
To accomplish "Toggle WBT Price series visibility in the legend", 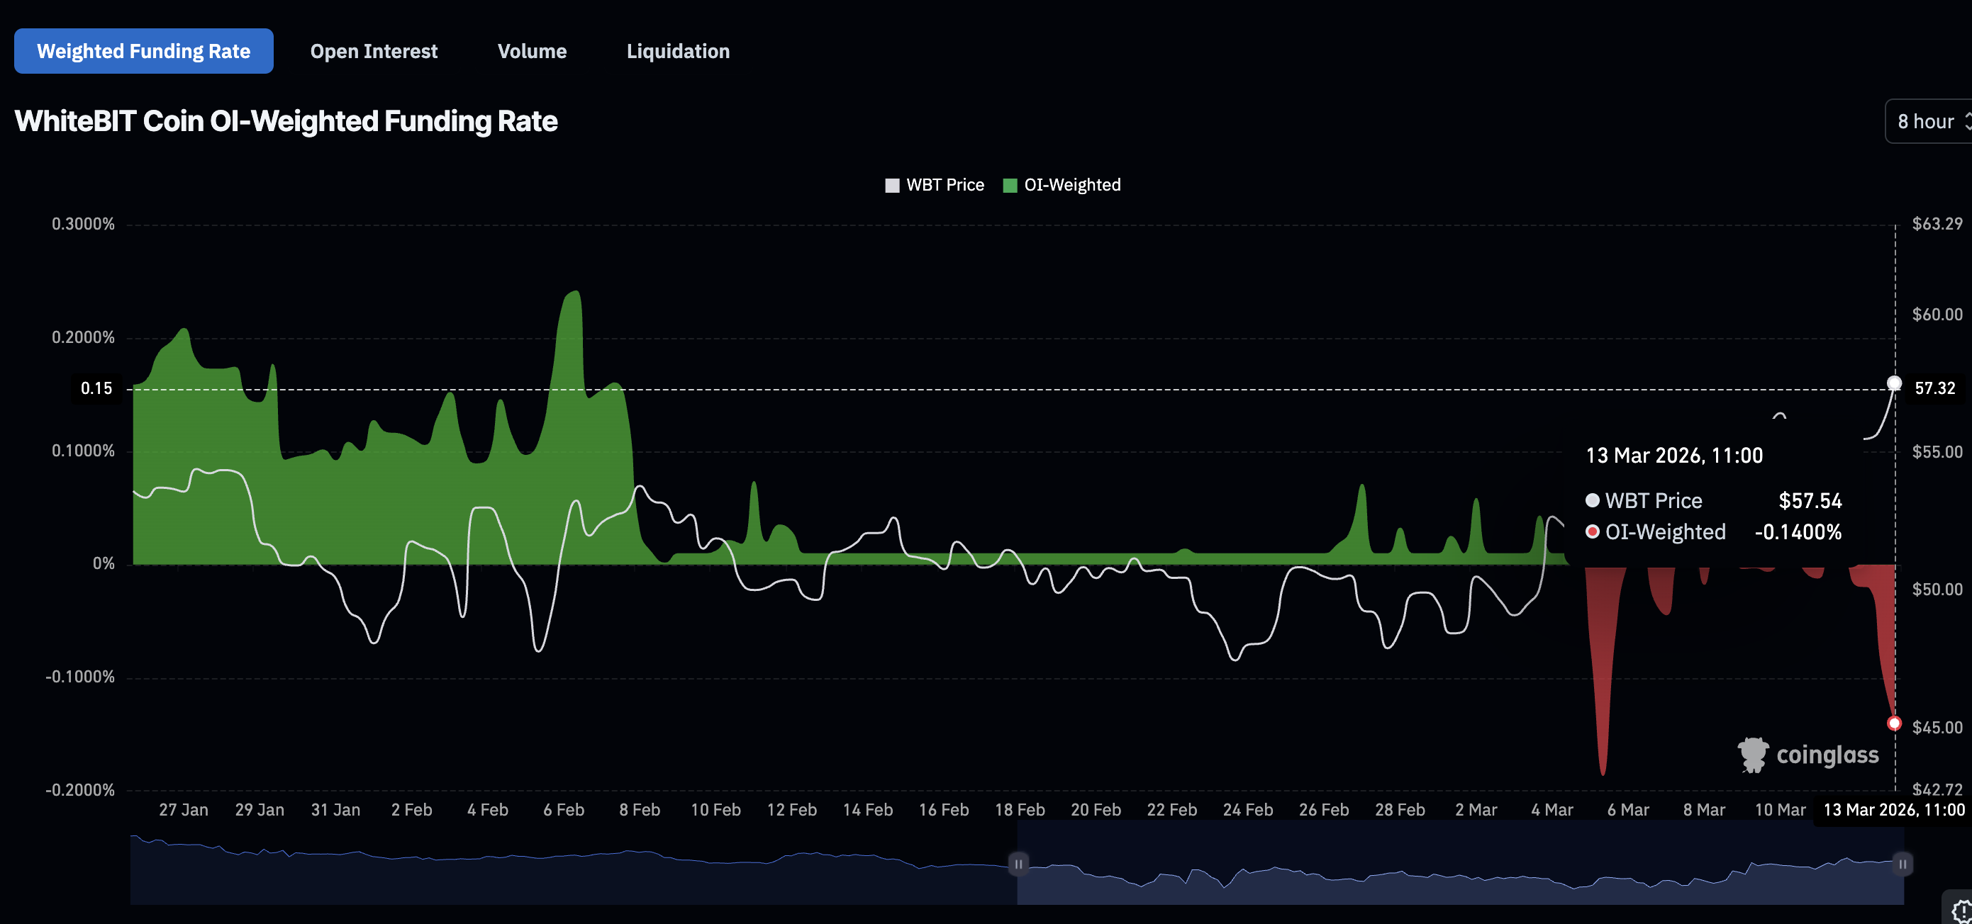I will pyautogui.click(x=945, y=185).
